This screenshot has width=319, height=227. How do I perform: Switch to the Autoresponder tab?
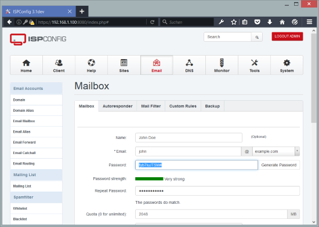(x=117, y=106)
